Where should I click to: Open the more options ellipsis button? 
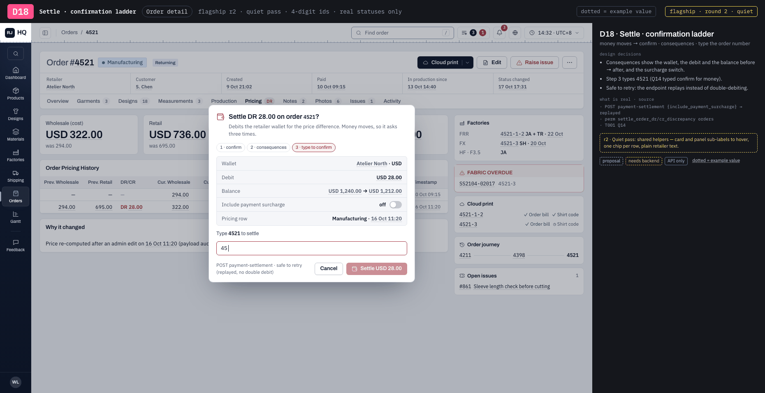point(570,62)
